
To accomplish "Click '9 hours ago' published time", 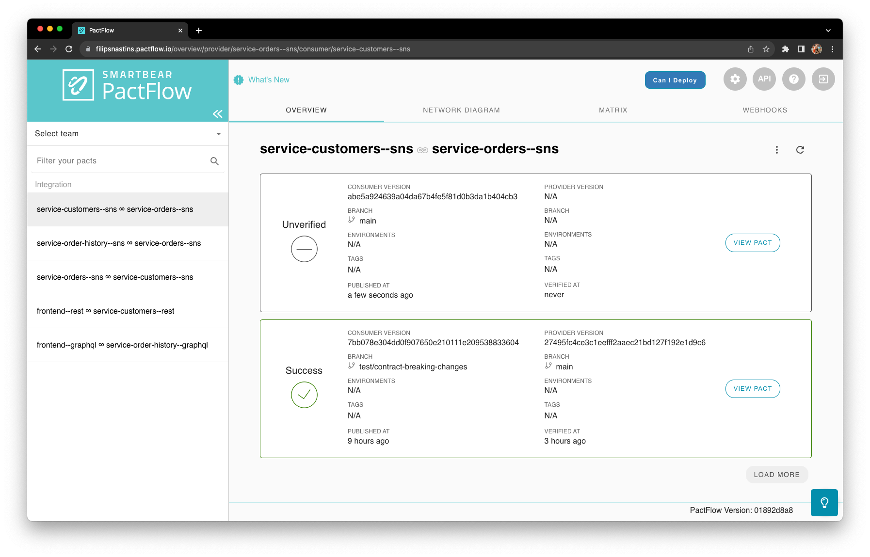I will pyautogui.click(x=368, y=441).
